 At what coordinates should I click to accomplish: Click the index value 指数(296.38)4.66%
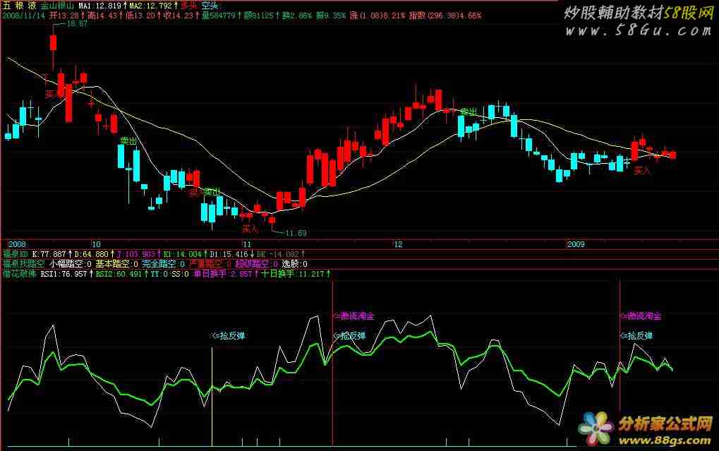tap(445, 15)
